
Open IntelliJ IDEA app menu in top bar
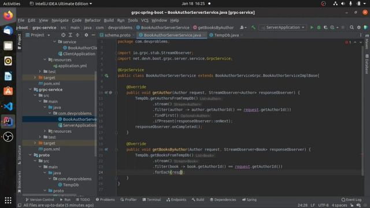click(61, 4)
